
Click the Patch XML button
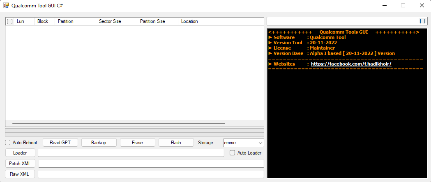pyautogui.click(x=20, y=164)
